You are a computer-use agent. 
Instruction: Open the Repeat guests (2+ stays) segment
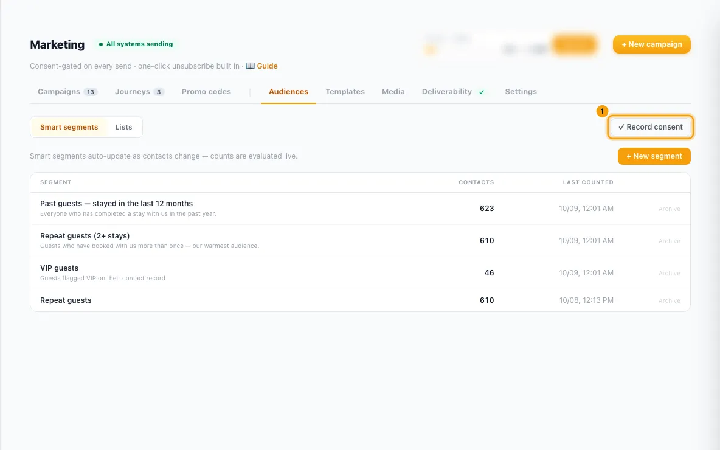(85, 235)
